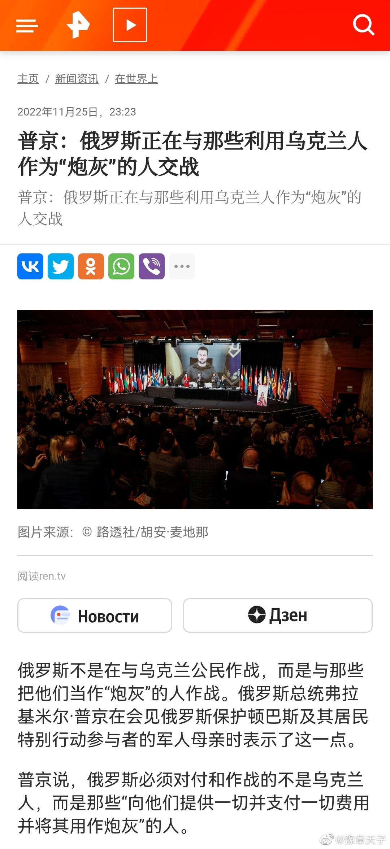Go to 主页 breadcrumb link
The height and width of the screenshot is (849, 390).
click(x=28, y=79)
